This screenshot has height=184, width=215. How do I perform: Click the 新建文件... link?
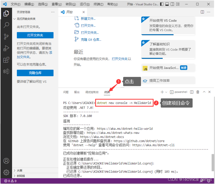pos(88,19)
